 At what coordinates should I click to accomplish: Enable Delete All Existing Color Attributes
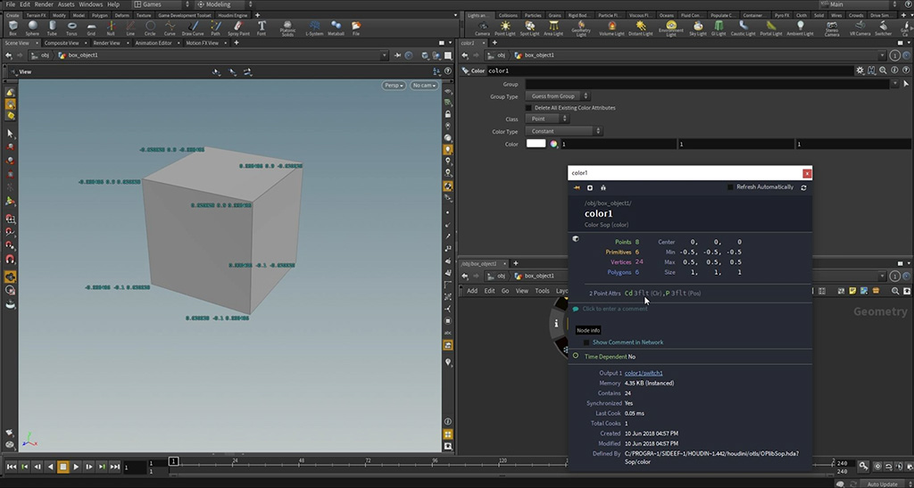tap(528, 108)
